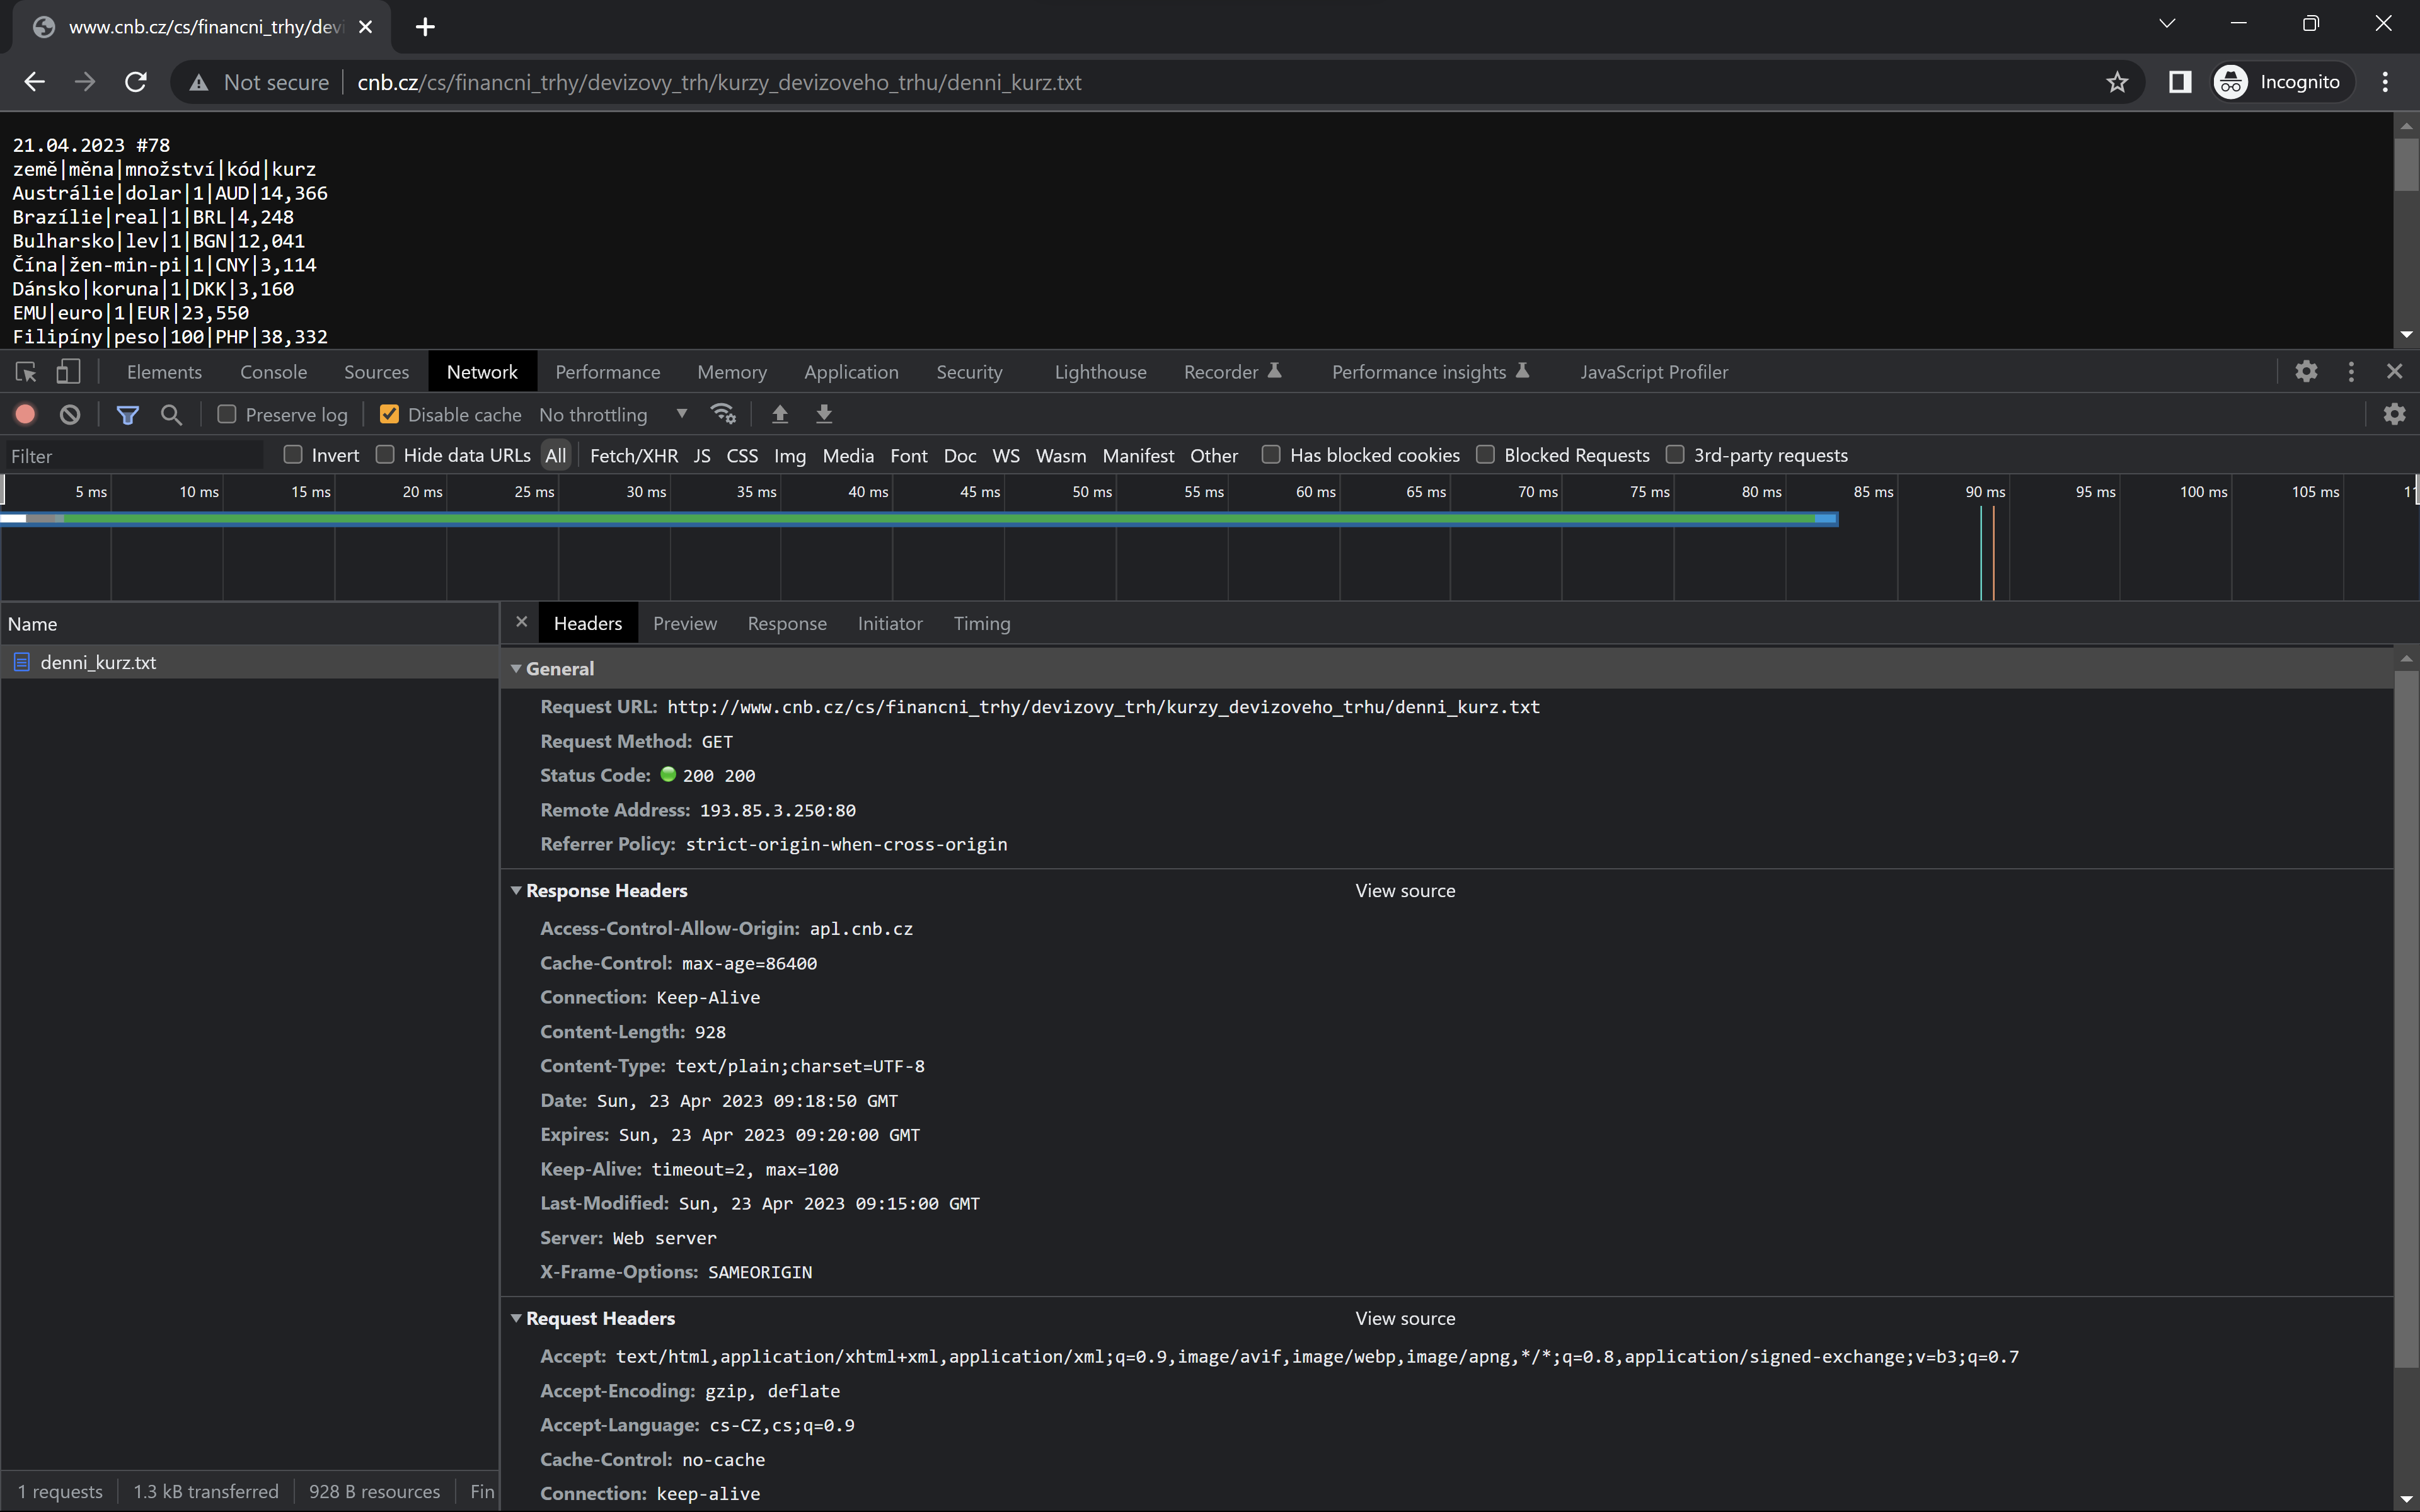Image resolution: width=2420 pixels, height=1512 pixels.
Task: Open the No throttling dropdown
Action: tap(612, 414)
